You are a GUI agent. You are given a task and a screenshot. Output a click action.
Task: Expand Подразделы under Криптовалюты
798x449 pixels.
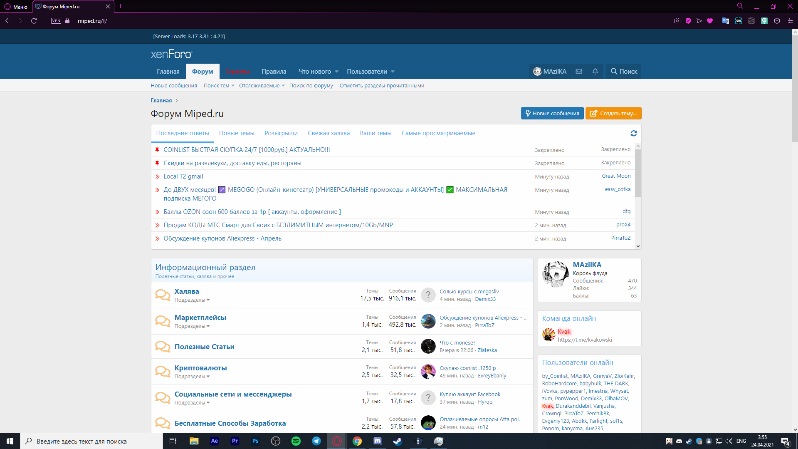192,377
